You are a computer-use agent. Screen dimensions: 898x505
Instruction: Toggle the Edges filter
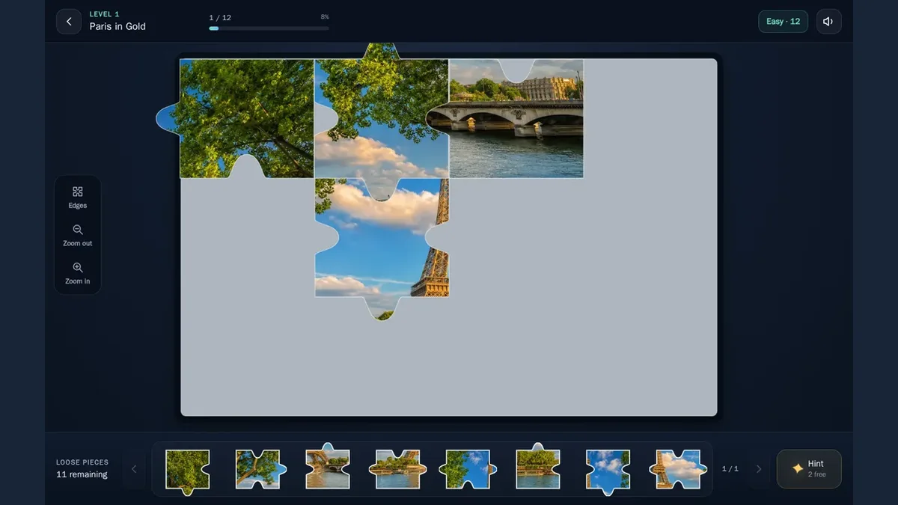(x=78, y=198)
